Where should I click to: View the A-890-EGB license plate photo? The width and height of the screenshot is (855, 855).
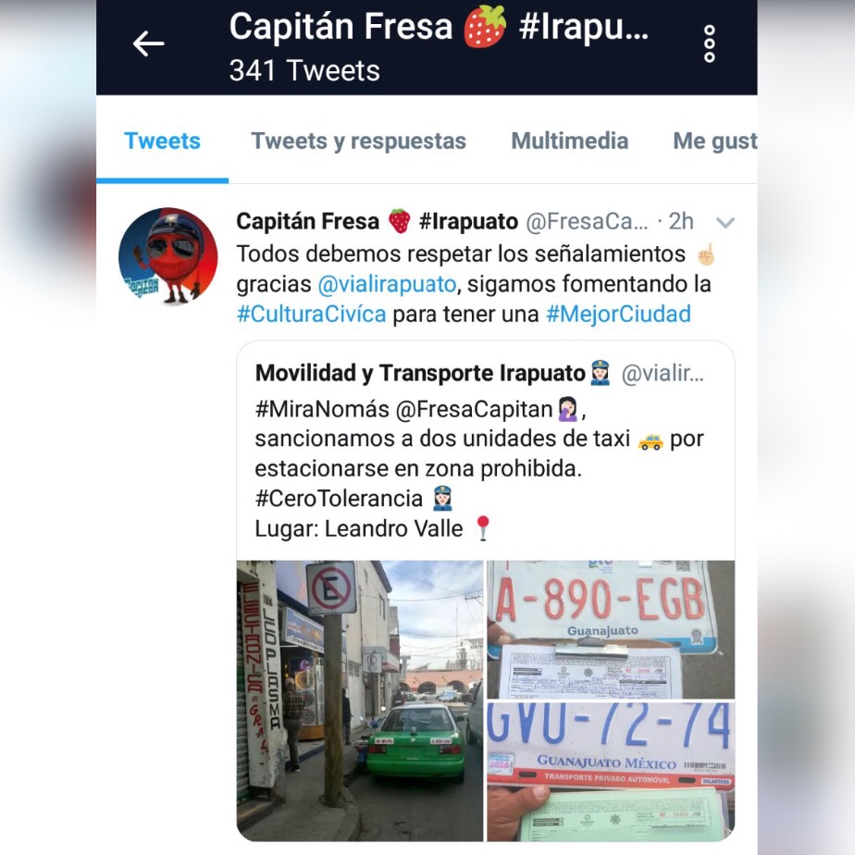point(611,629)
